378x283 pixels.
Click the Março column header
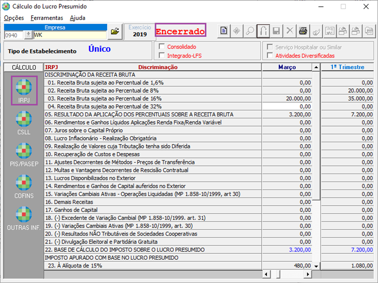(x=287, y=67)
